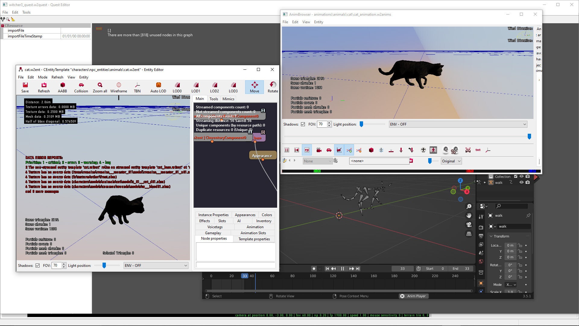
Task: Open the Entity menu in AnimBrowser
Action: click(x=318, y=22)
